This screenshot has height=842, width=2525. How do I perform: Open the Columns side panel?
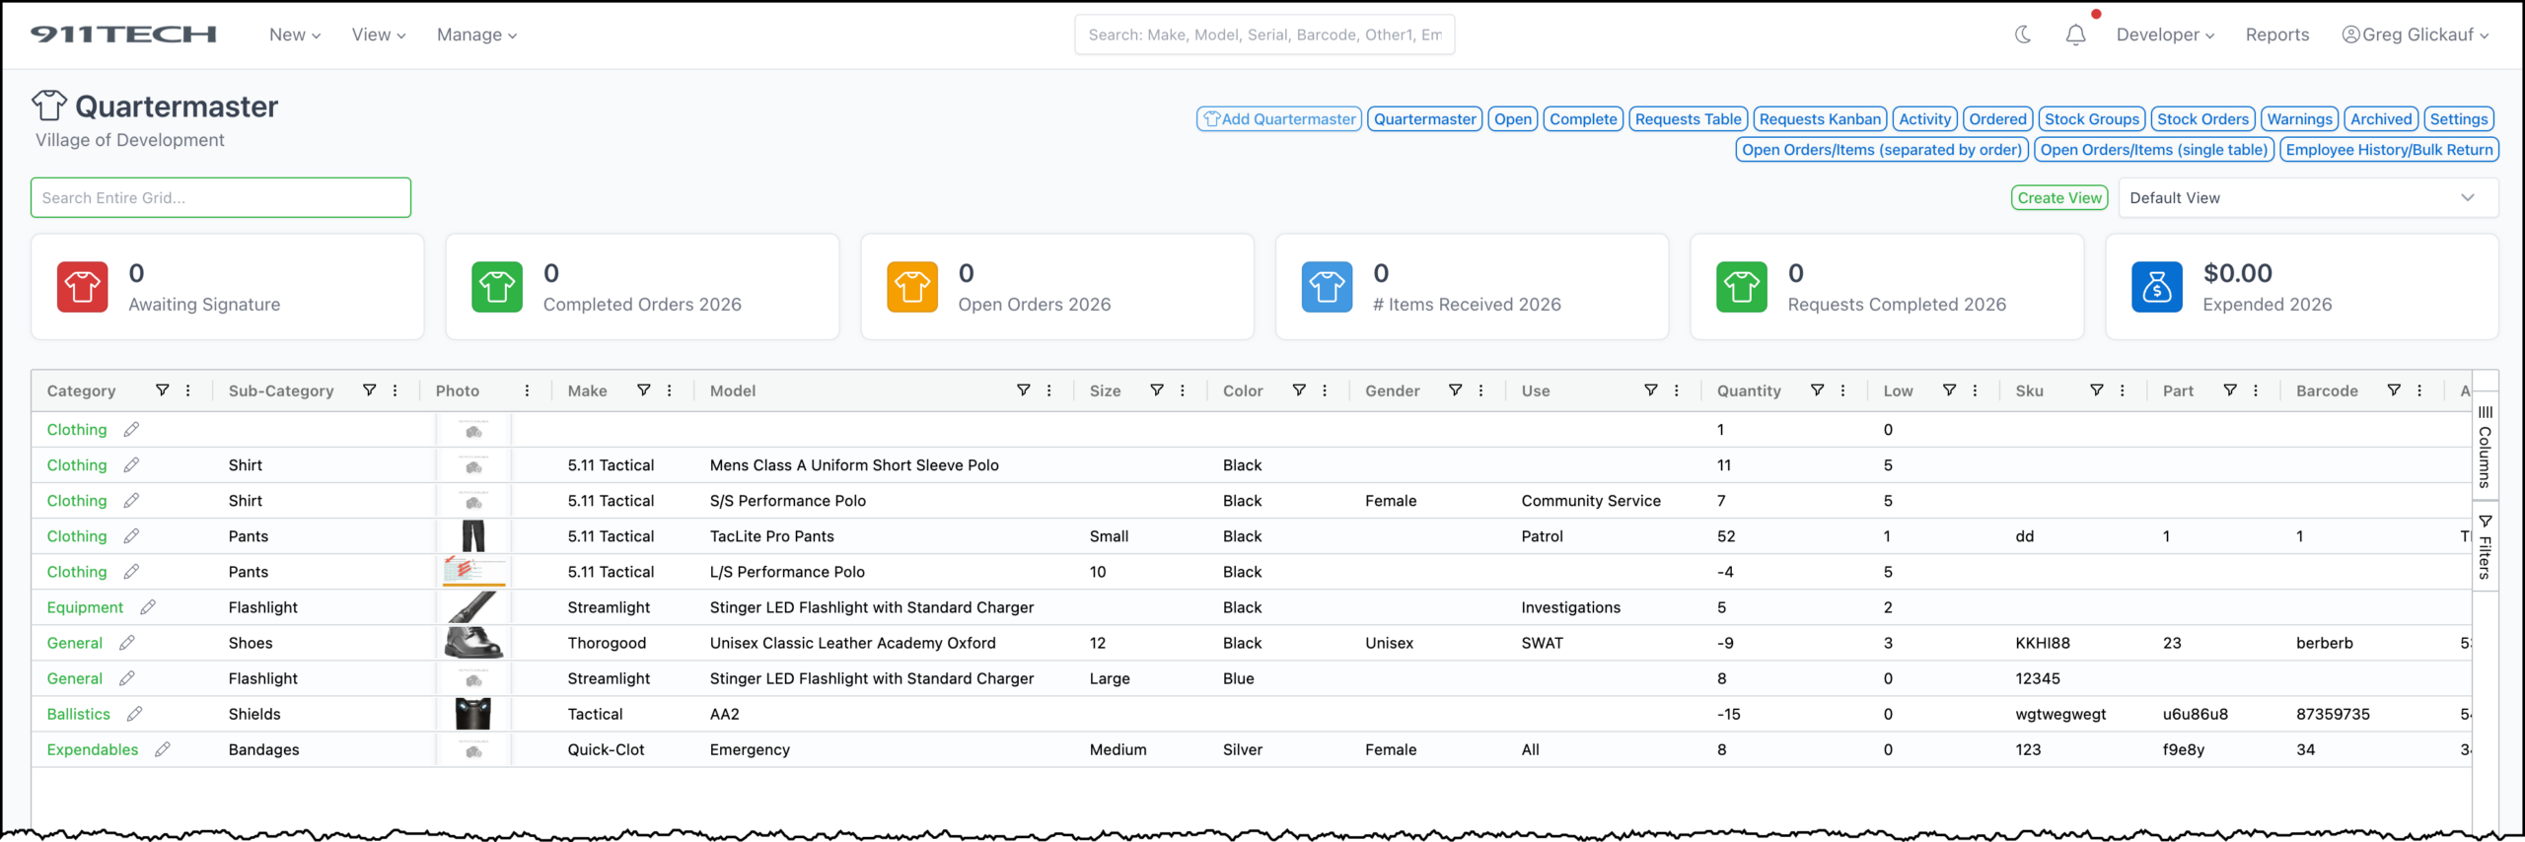point(2485,448)
